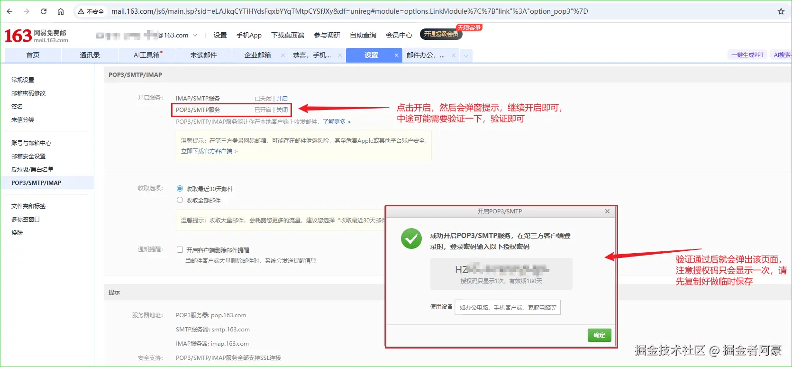Screen dimensions: 792x367
Task: Open the tab overflow dropdown arrow
Action: (466, 55)
